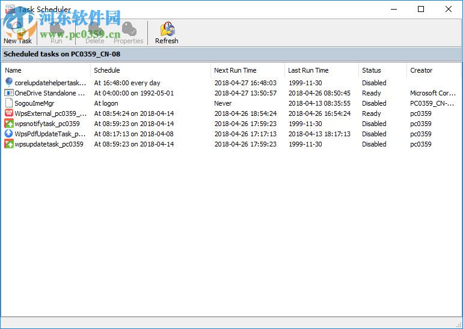This screenshot has width=463, height=329.
Task: Click the icon next to wpsnotifytask_pc0359
Action: click(9, 123)
